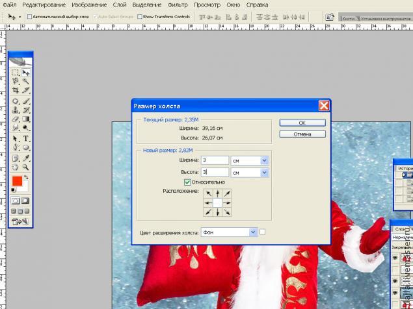Select the Move tool in toolbox

[x=26, y=73]
